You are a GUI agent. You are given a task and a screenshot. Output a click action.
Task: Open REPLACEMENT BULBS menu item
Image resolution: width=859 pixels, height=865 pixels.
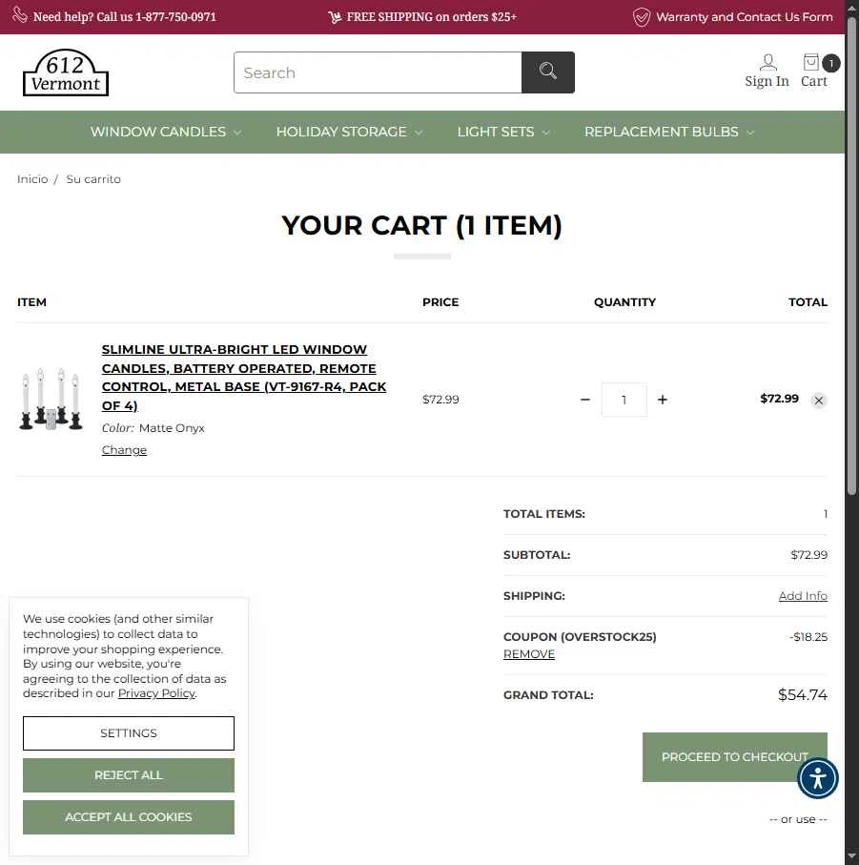tap(661, 132)
